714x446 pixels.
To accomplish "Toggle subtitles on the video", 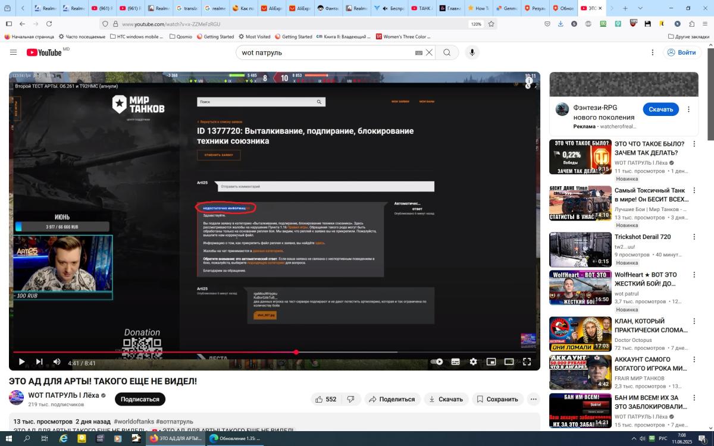I will click(455, 362).
